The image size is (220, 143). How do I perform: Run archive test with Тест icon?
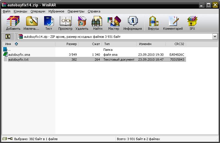point(49,21)
